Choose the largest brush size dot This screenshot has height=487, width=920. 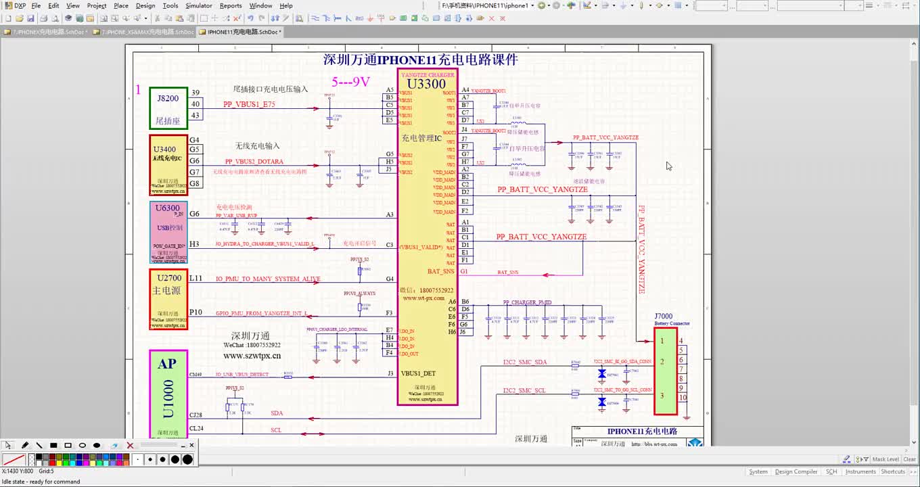187,459
